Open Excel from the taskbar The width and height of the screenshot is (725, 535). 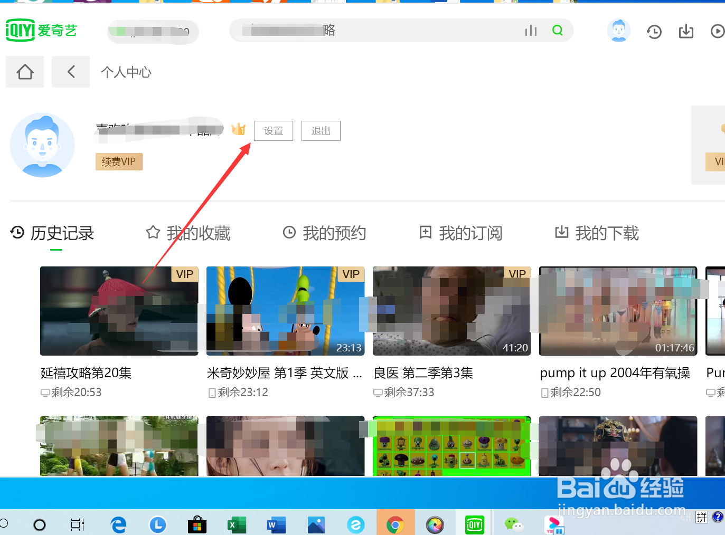(237, 524)
